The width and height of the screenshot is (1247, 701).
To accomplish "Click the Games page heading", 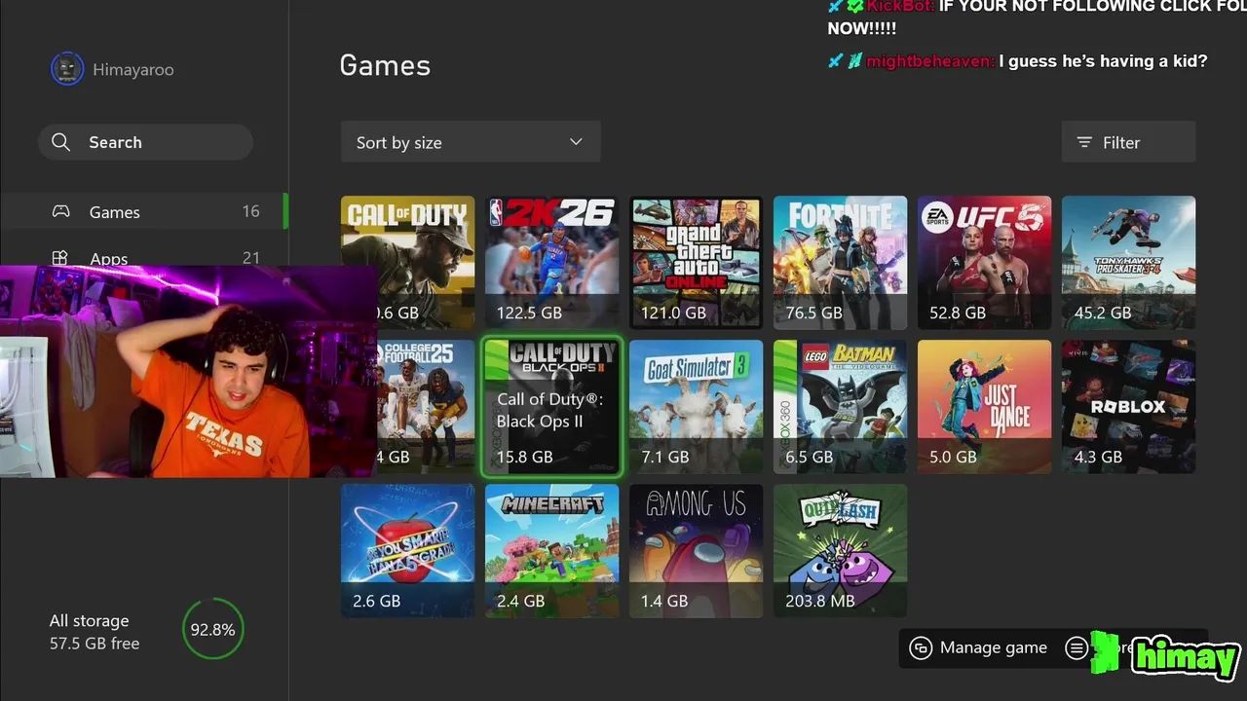I will click(385, 65).
